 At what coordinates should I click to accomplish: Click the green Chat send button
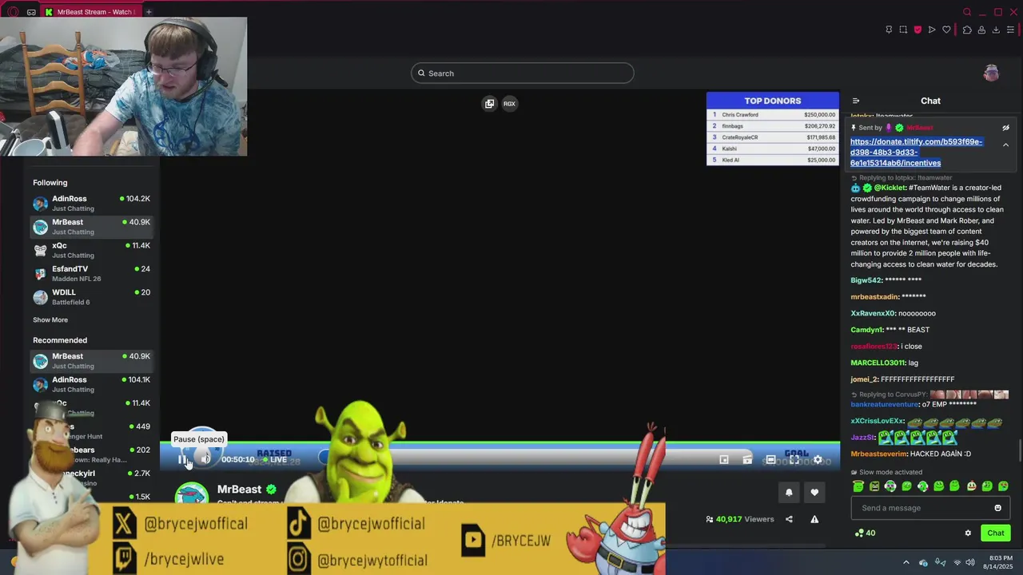click(995, 533)
